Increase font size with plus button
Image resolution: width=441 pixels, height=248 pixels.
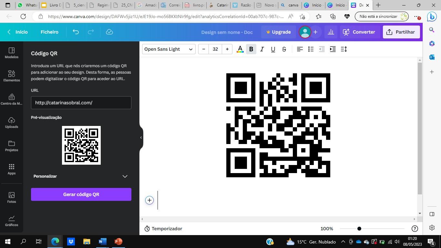pyautogui.click(x=227, y=49)
